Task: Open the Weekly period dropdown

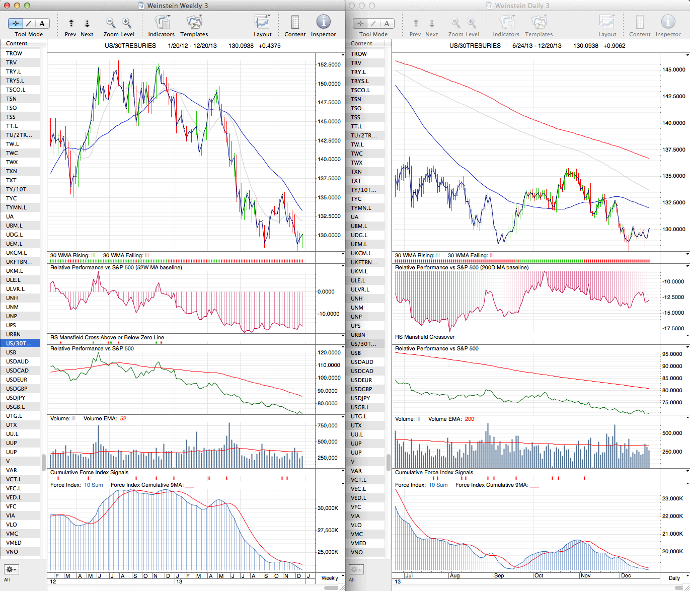Action: click(x=333, y=578)
